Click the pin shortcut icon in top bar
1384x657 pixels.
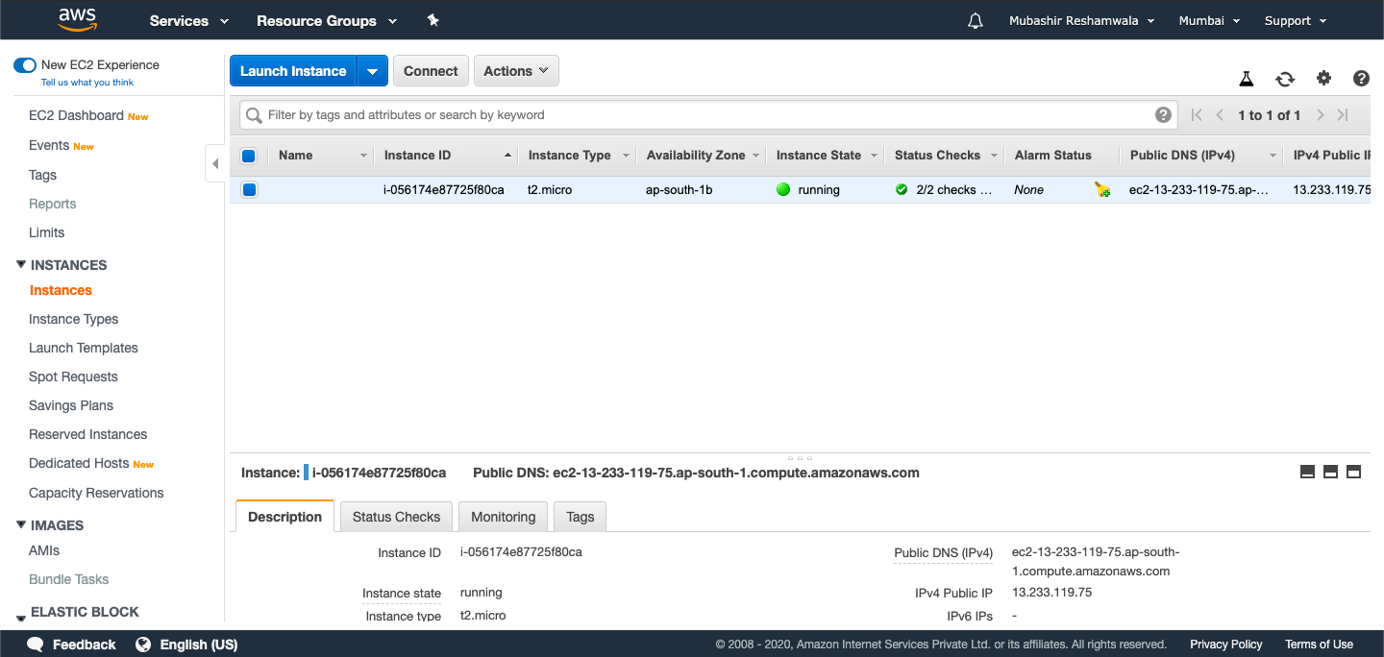pos(433,20)
